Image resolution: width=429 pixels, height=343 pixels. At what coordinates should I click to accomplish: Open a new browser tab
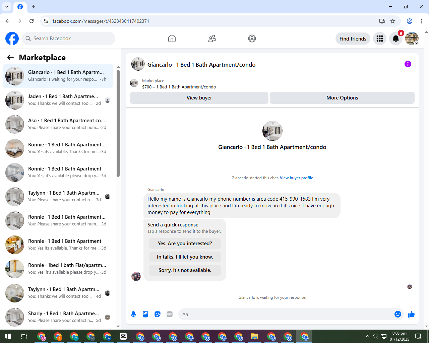tap(34, 7)
